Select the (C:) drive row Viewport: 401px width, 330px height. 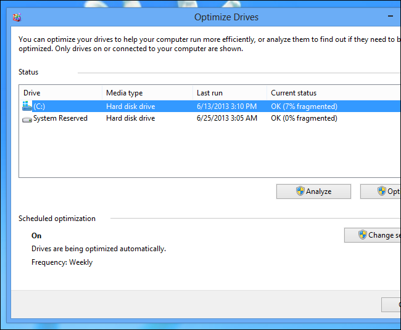[210, 106]
